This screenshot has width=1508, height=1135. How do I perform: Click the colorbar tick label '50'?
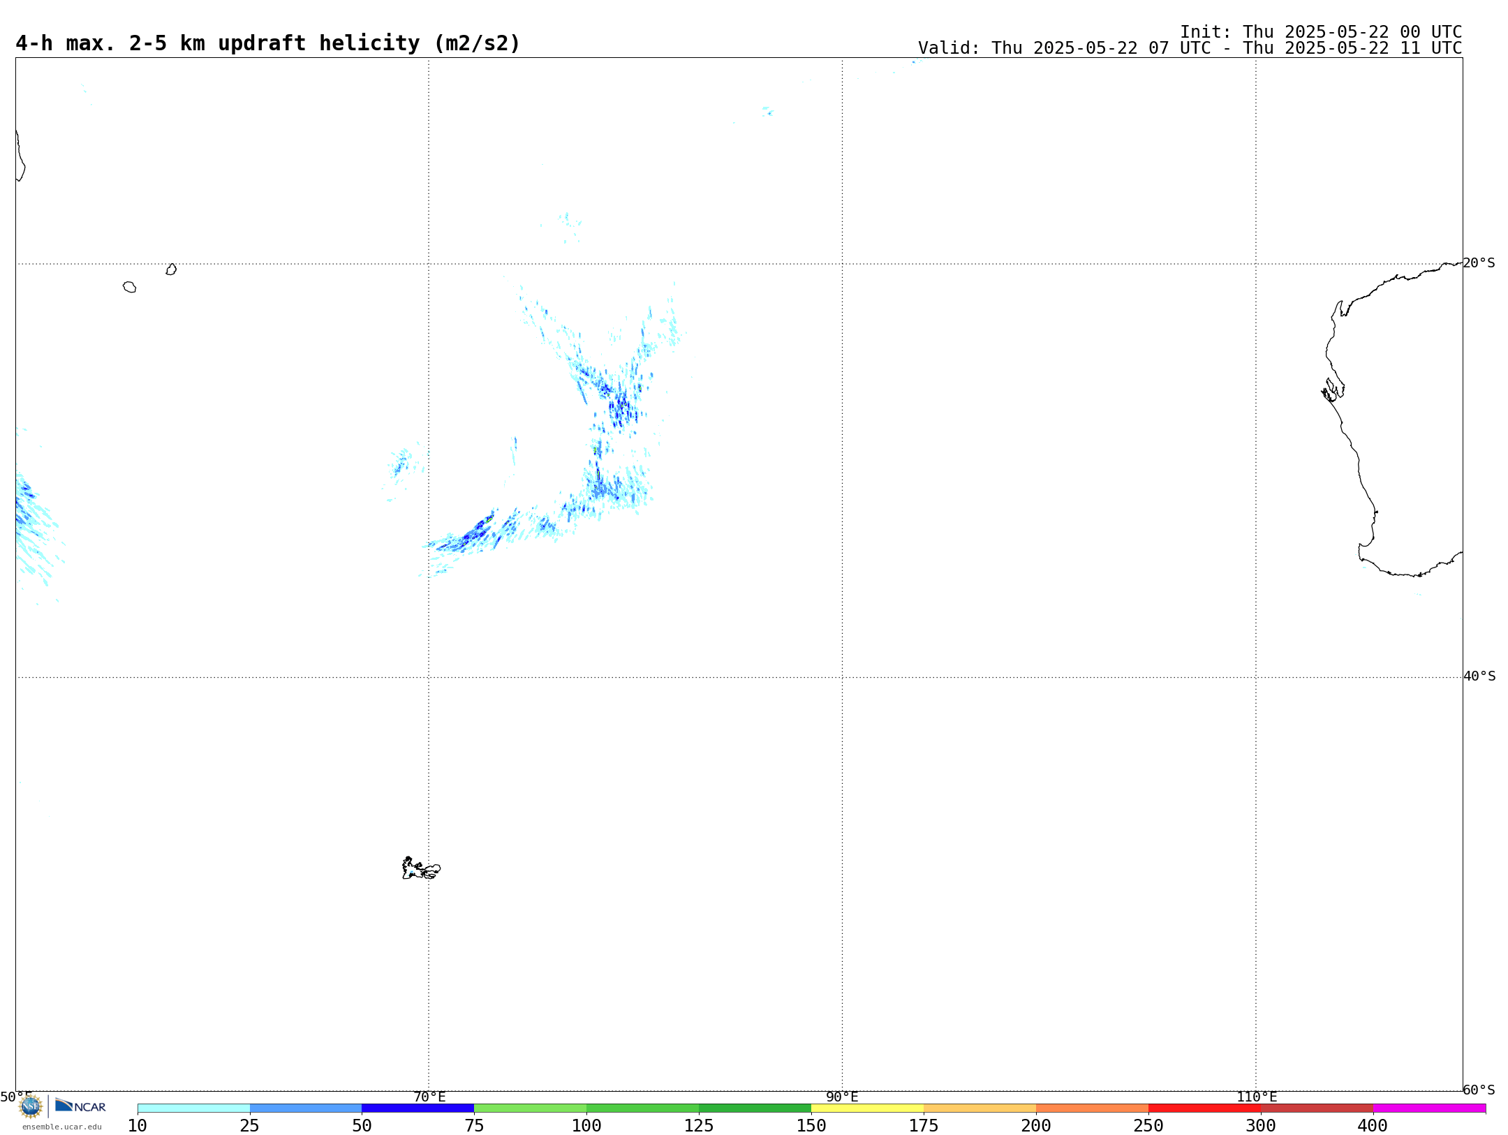point(362,1126)
